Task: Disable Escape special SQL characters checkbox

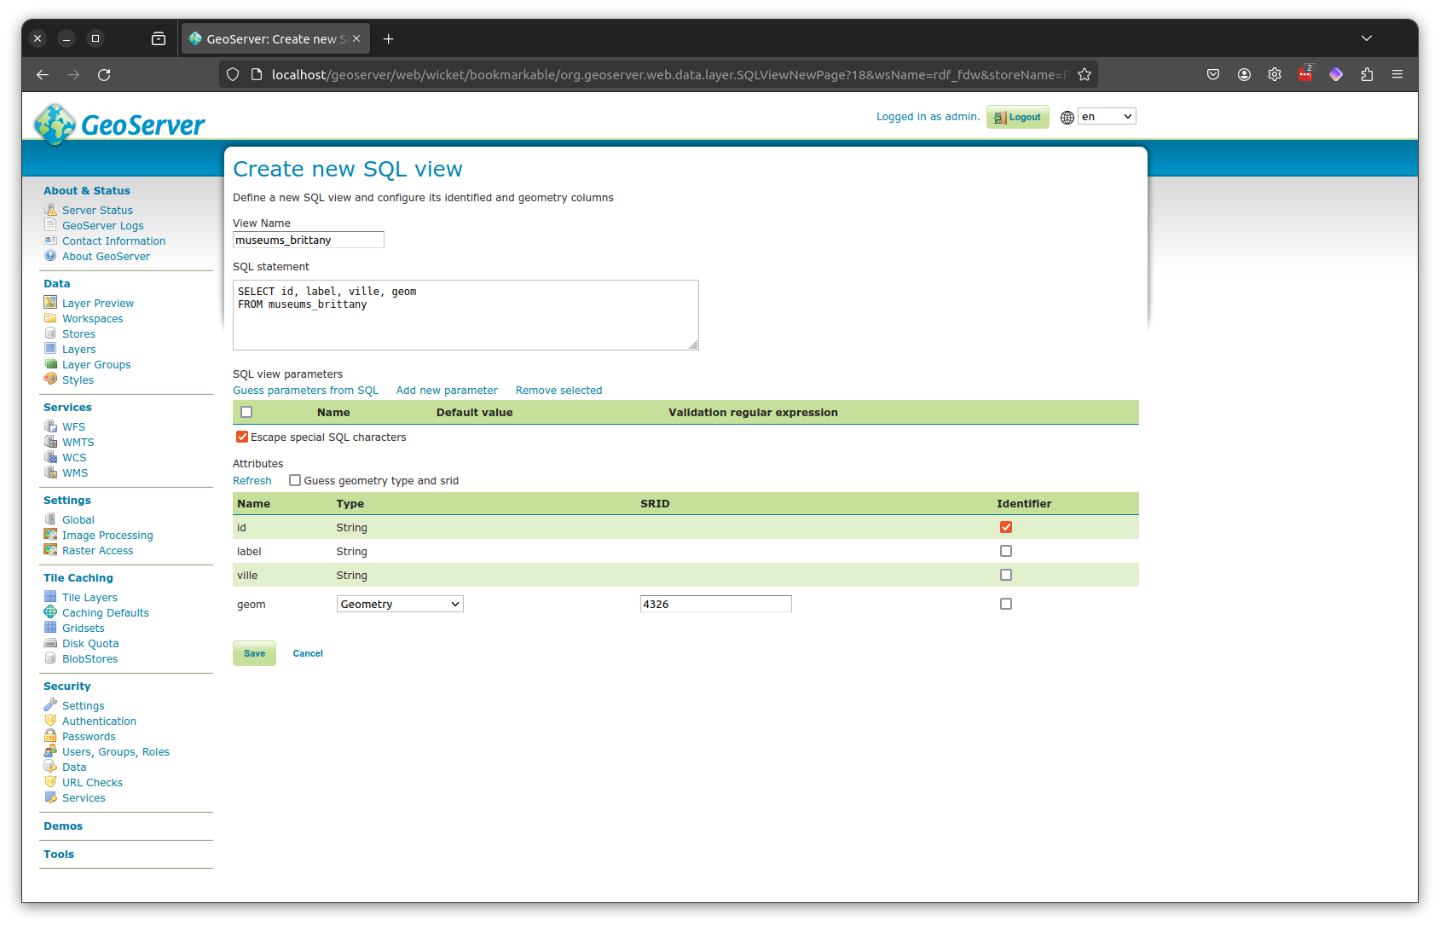Action: point(242,437)
